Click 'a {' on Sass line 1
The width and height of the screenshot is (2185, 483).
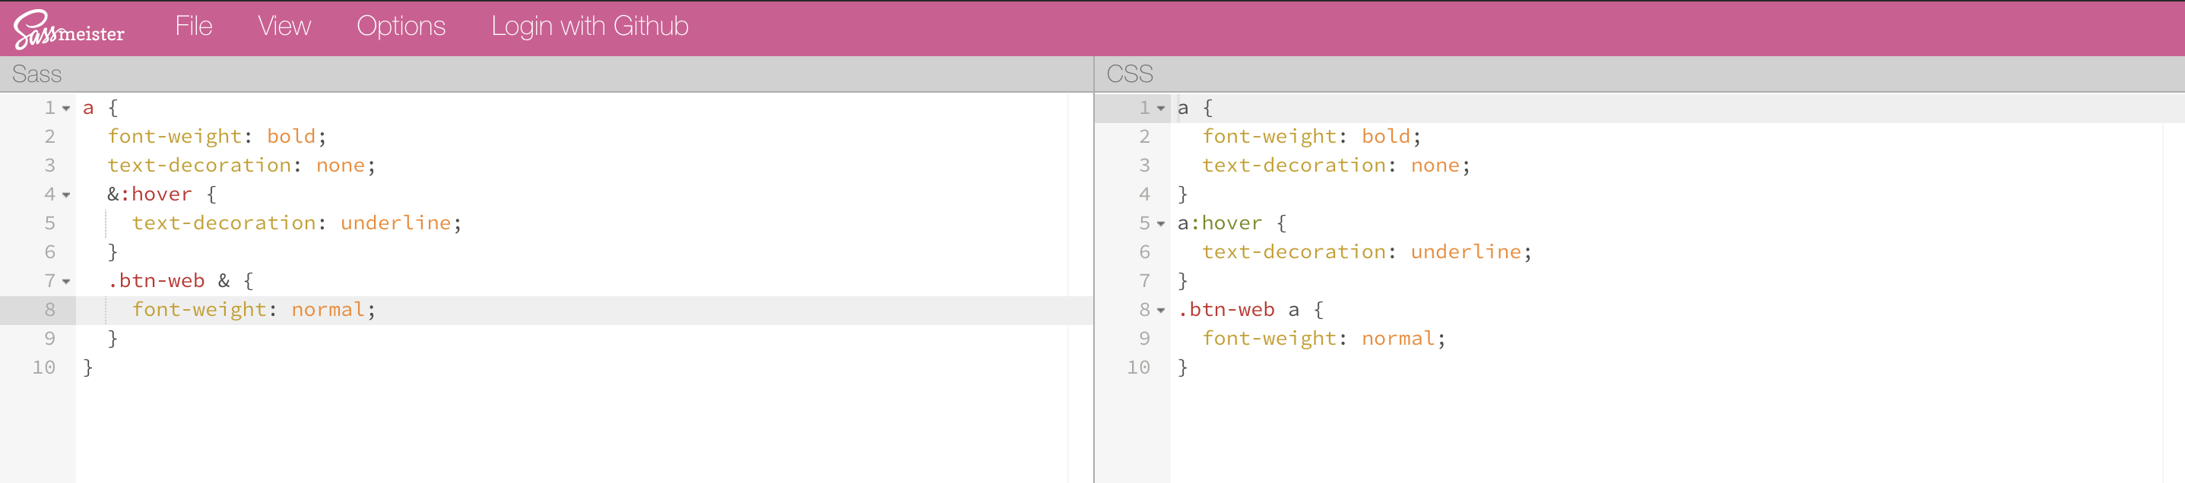pos(101,108)
